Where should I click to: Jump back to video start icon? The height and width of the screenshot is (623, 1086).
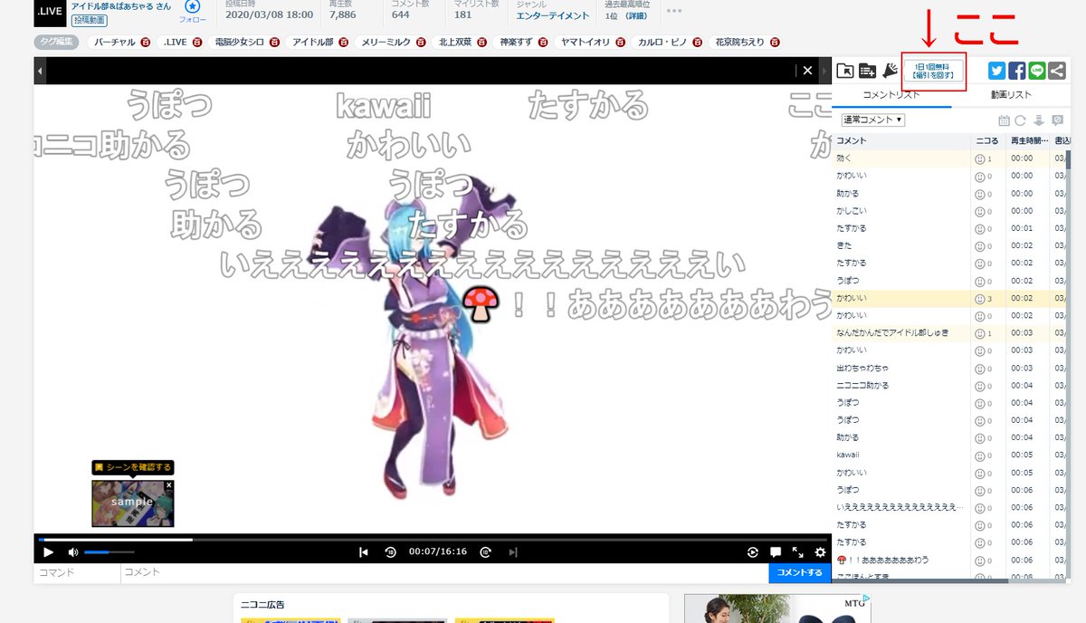(x=363, y=552)
